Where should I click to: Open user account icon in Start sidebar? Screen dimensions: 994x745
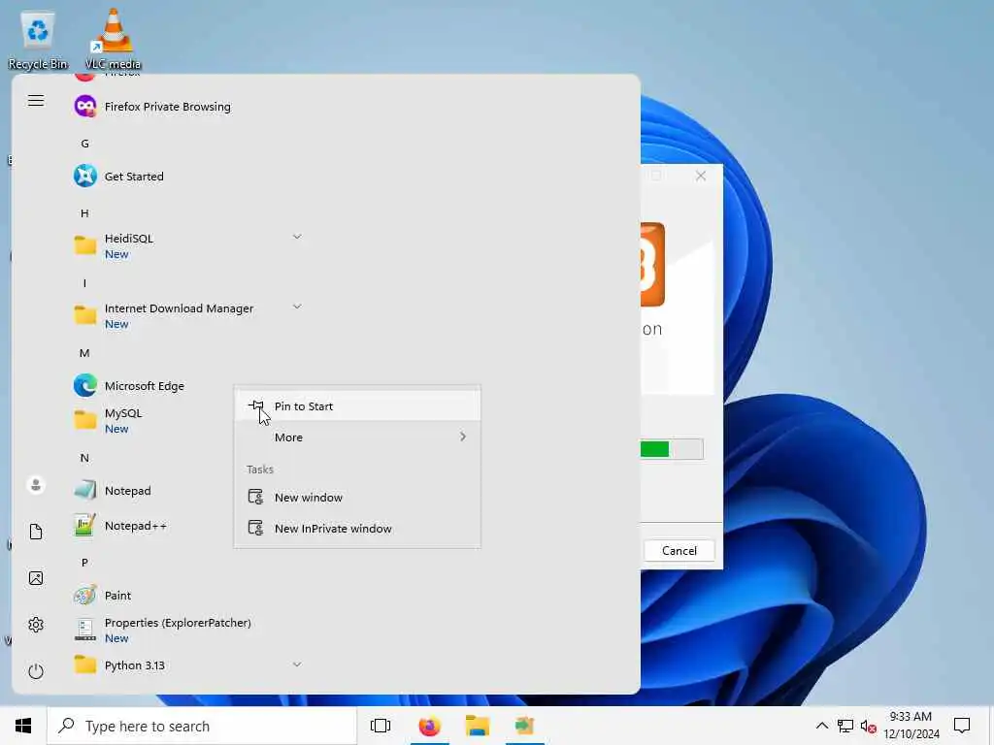(x=36, y=485)
